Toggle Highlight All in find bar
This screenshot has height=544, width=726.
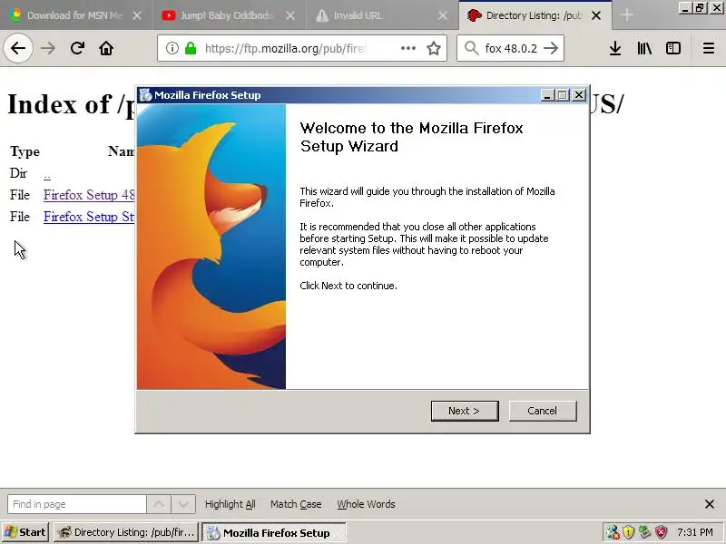231,504
